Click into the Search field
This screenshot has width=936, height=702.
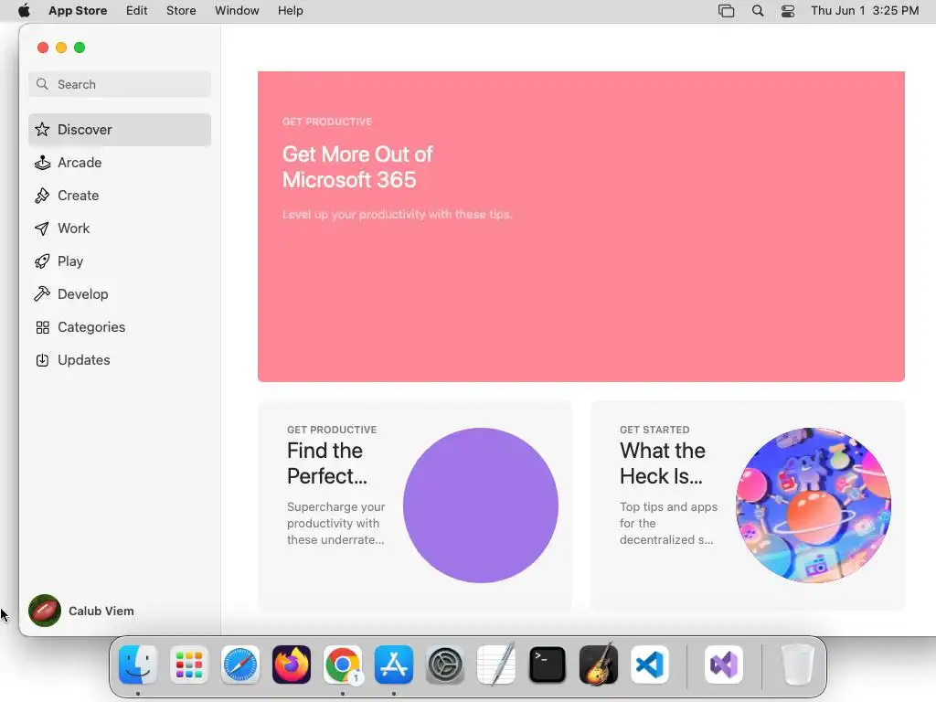[x=120, y=84]
